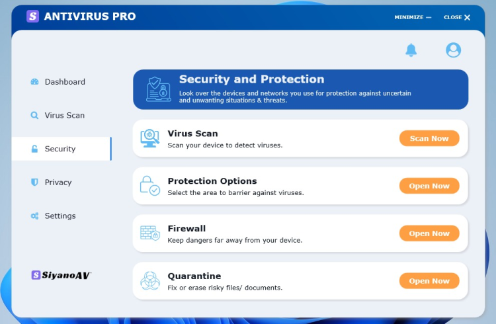Click the Protection Options padlock icon
Screen dimensions: 496x324
coord(150,186)
